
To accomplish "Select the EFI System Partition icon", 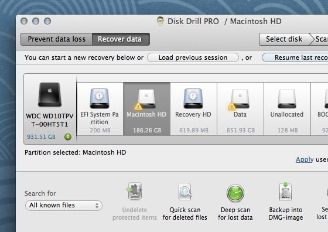I will pos(100,98).
